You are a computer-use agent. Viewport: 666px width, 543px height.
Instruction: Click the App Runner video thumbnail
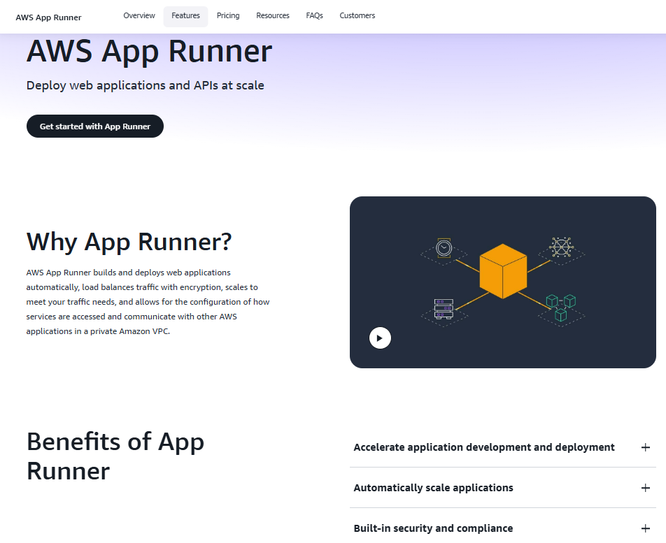click(x=502, y=282)
